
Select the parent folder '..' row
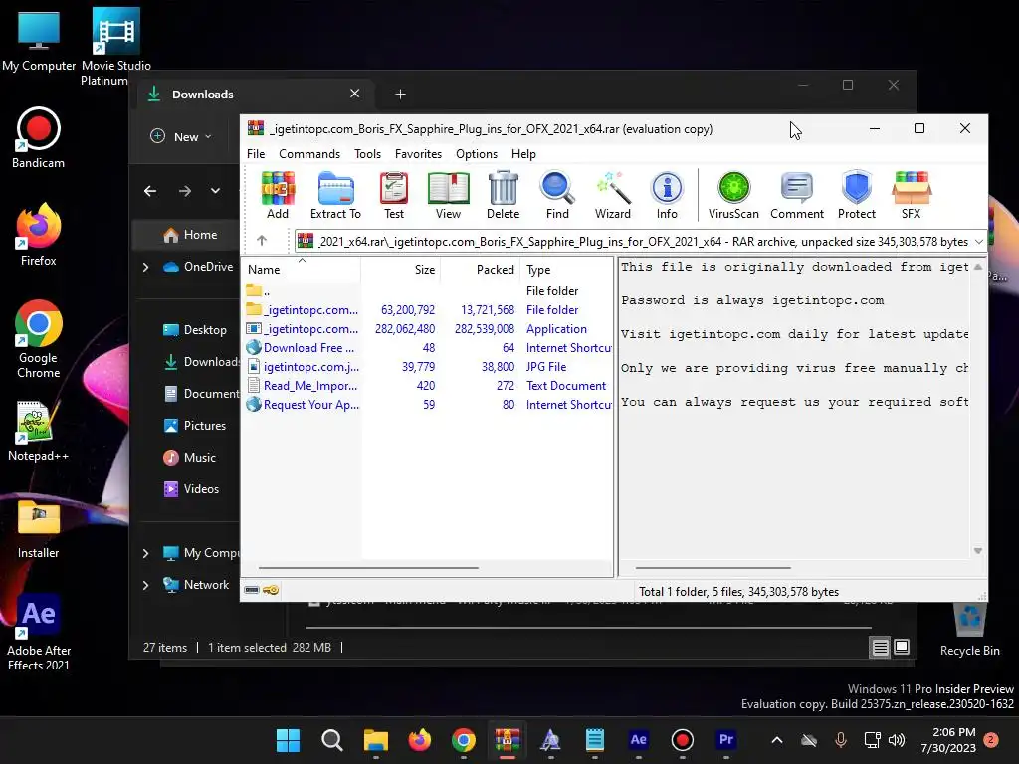click(x=428, y=291)
